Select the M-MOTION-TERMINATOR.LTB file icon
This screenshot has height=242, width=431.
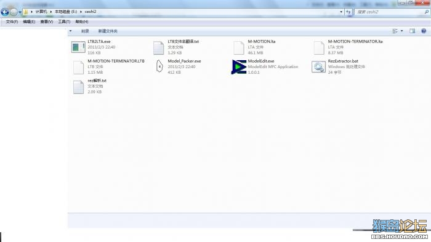[x=78, y=68]
